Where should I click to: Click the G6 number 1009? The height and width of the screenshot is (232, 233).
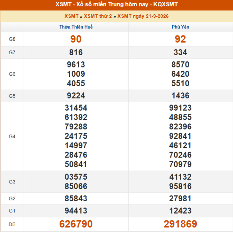(x=76, y=74)
